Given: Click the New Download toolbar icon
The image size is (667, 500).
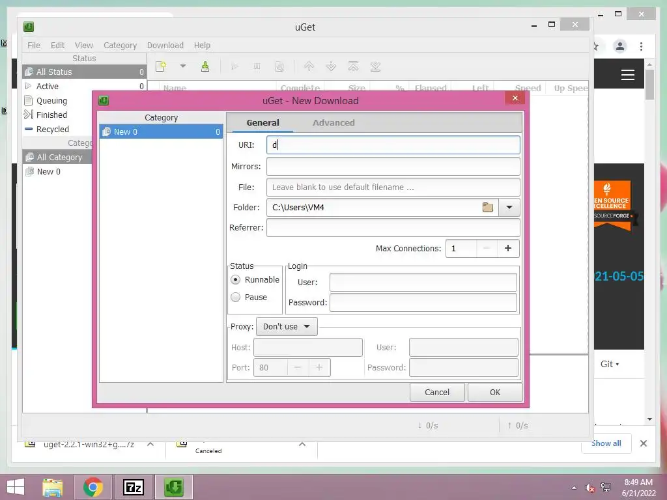Looking at the screenshot, I should pyautogui.click(x=161, y=66).
